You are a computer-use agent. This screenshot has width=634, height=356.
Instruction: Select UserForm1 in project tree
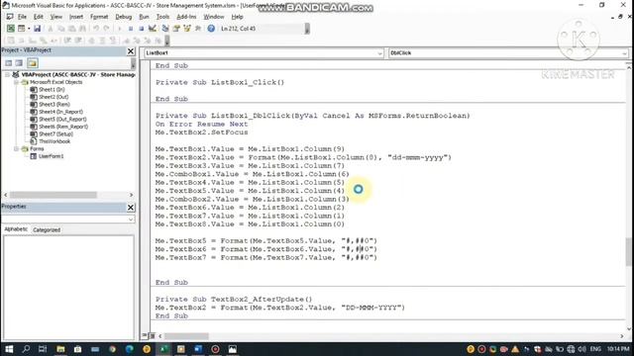[x=51, y=156]
